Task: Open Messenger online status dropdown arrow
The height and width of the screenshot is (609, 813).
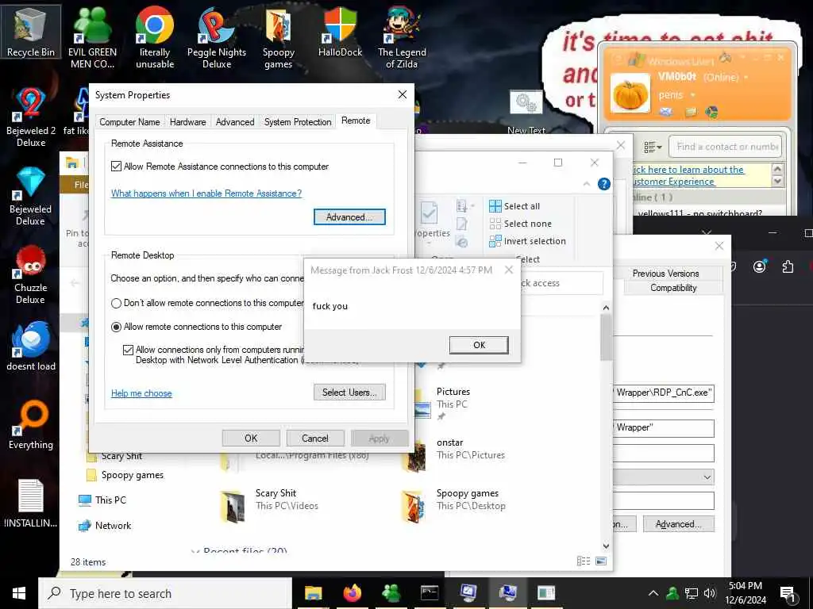Action: click(746, 78)
